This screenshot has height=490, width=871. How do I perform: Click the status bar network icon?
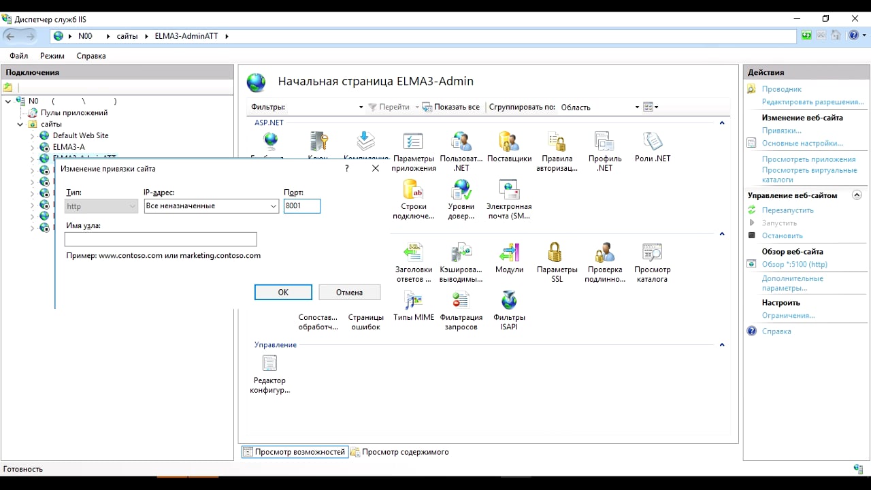pyautogui.click(x=858, y=469)
